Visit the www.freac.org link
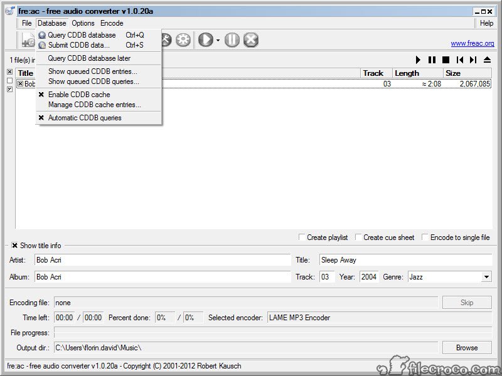The image size is (502, 376). 472,44
